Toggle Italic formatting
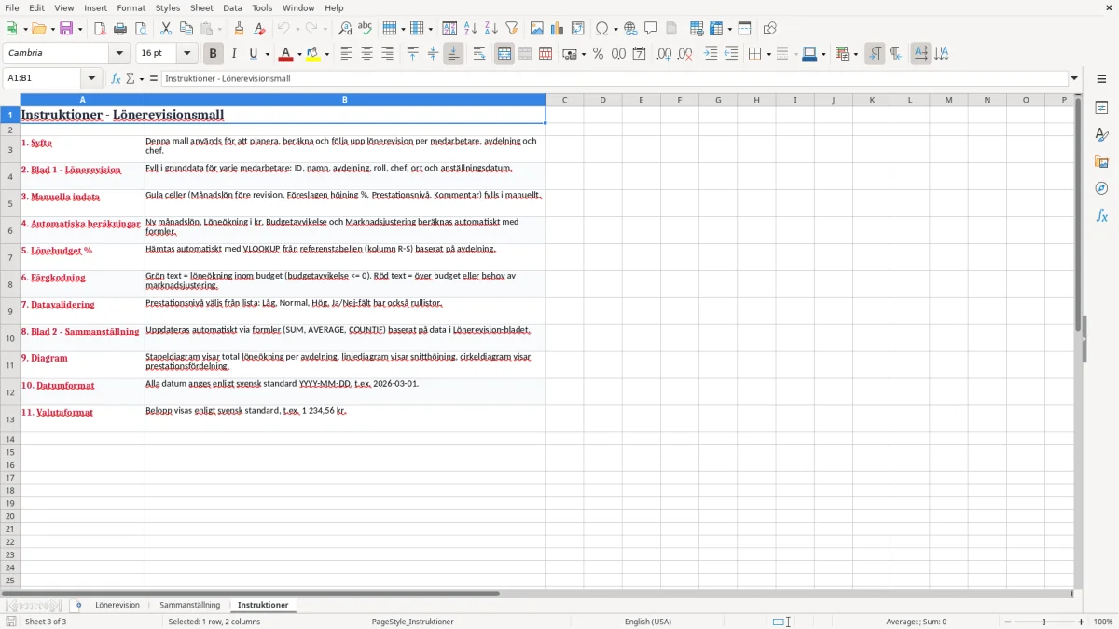This screenshot has height=629, width=1119. (x=233, y=54)
